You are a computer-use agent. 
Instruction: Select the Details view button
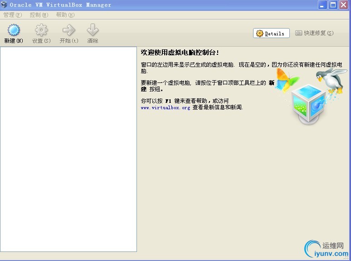271,33
